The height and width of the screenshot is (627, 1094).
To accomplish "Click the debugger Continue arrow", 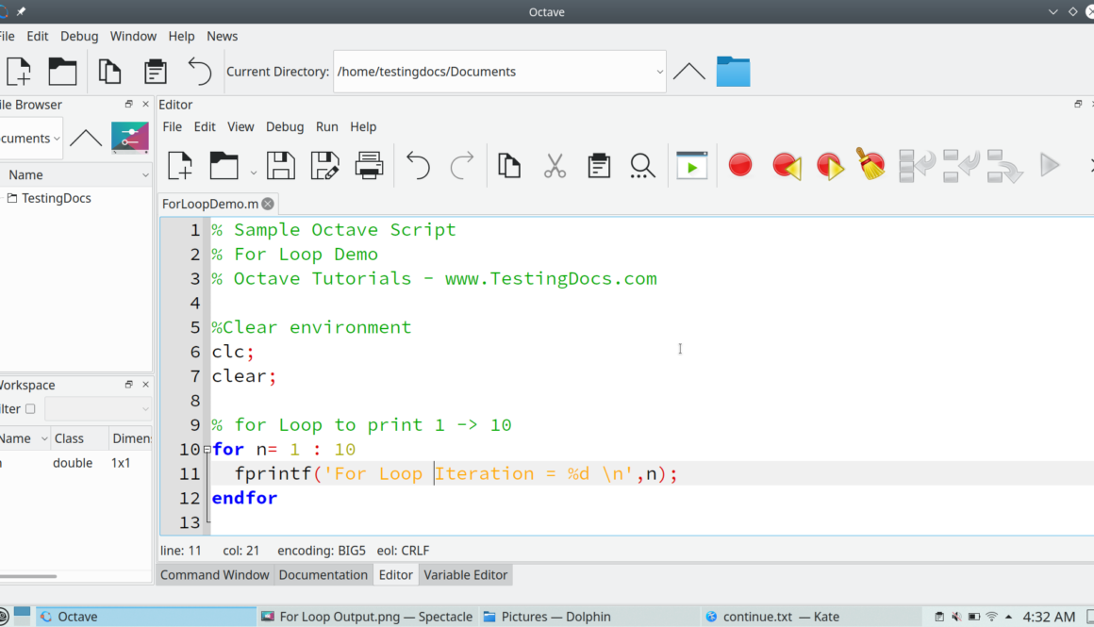I will click(1050, 165).
